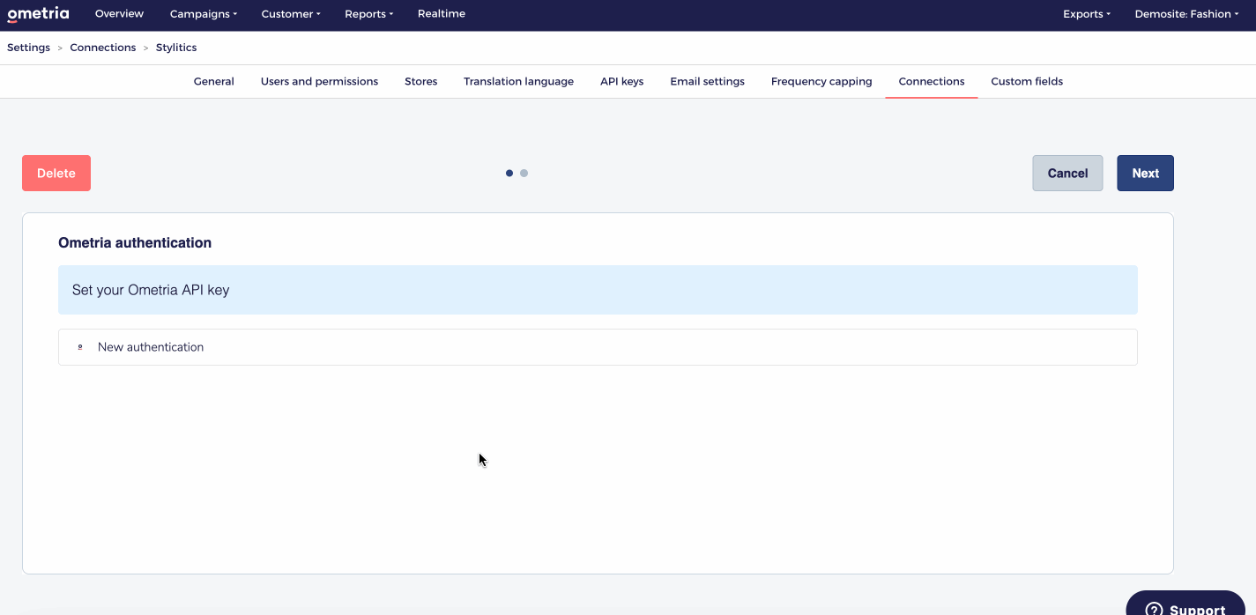
Task: Switch to Users and permissions tab
Action: 319,81
